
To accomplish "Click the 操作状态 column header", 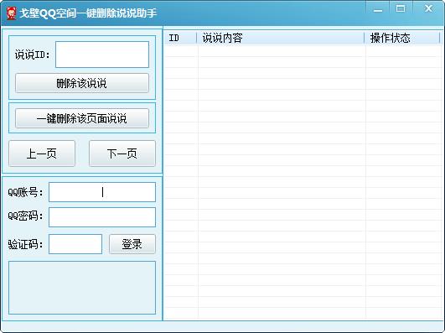I will tap(402, 38).
